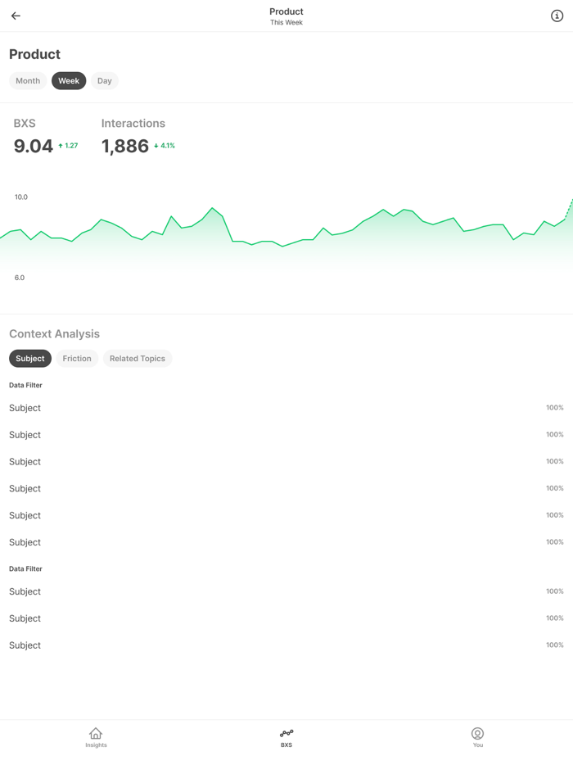Tap the Product title in the header
This screenshot has width=573, height=765.
pos(286,11)
